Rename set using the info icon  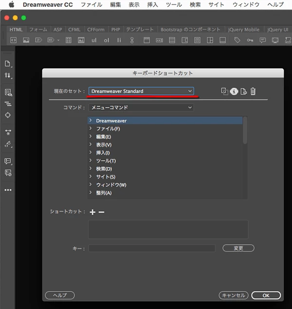234,91
